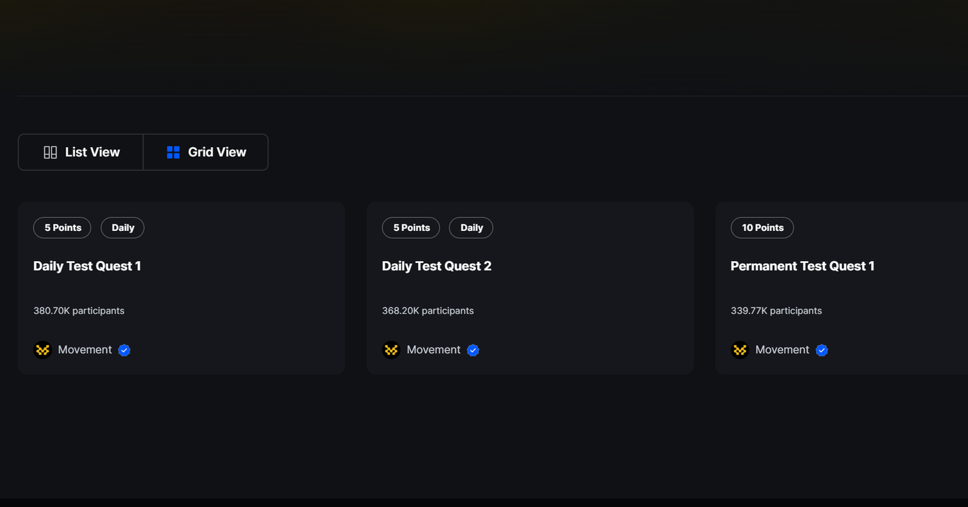
Task: Click the List View columns icon
Action: (x=50, y=152)
